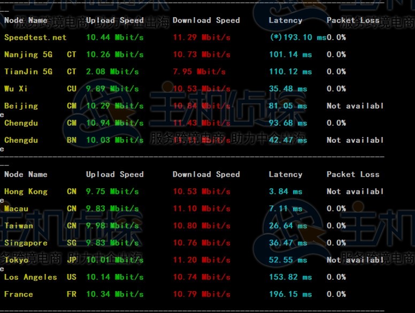Click the TianJin 5G node name

tap(28, 72)
